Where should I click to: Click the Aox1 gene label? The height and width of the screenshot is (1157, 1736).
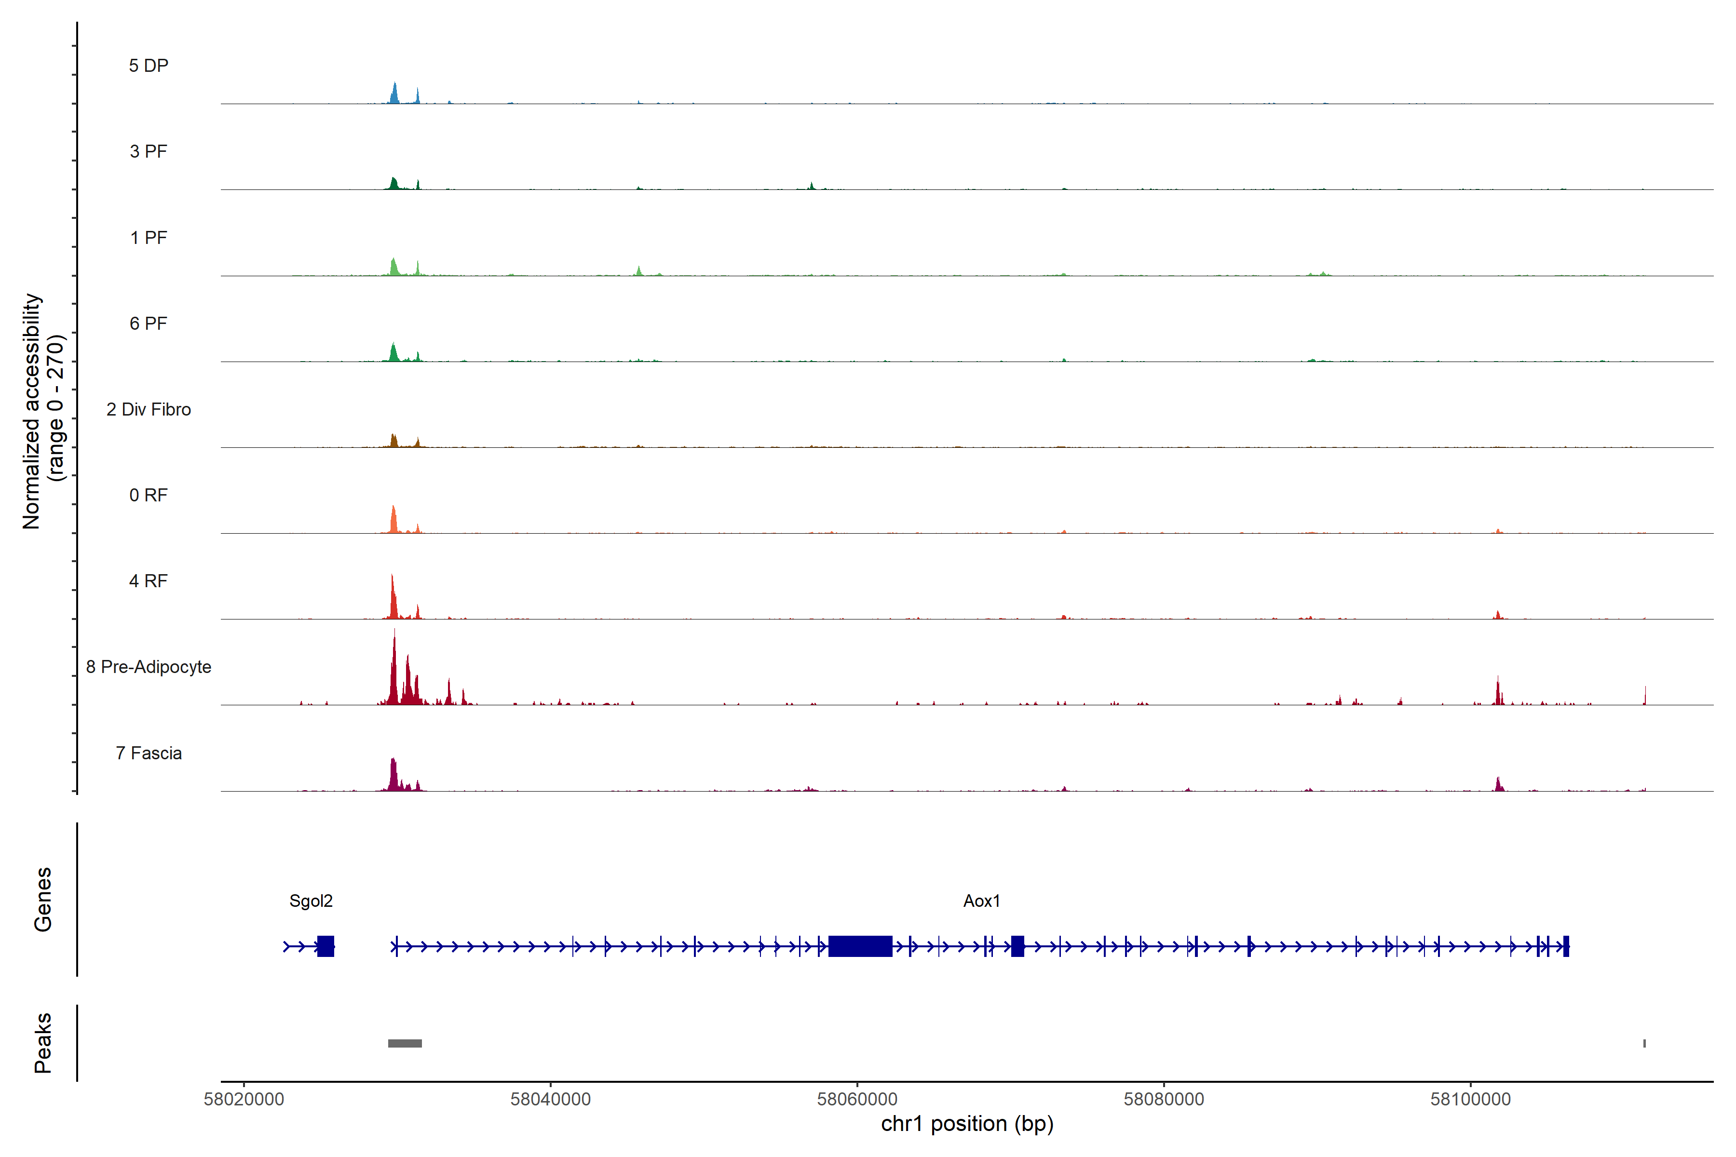coord(982,901)
